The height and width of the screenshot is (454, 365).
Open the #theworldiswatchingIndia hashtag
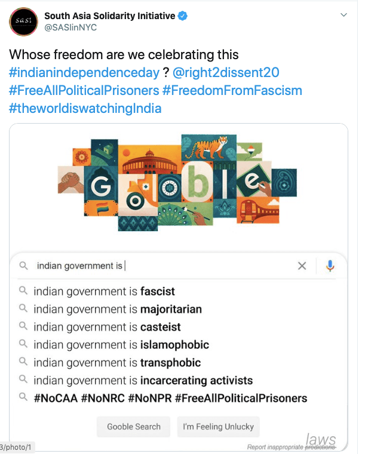[85, 109]
